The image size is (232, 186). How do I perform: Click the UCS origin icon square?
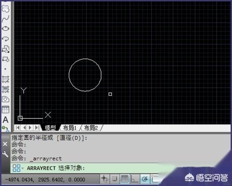[x=20, y=118]
